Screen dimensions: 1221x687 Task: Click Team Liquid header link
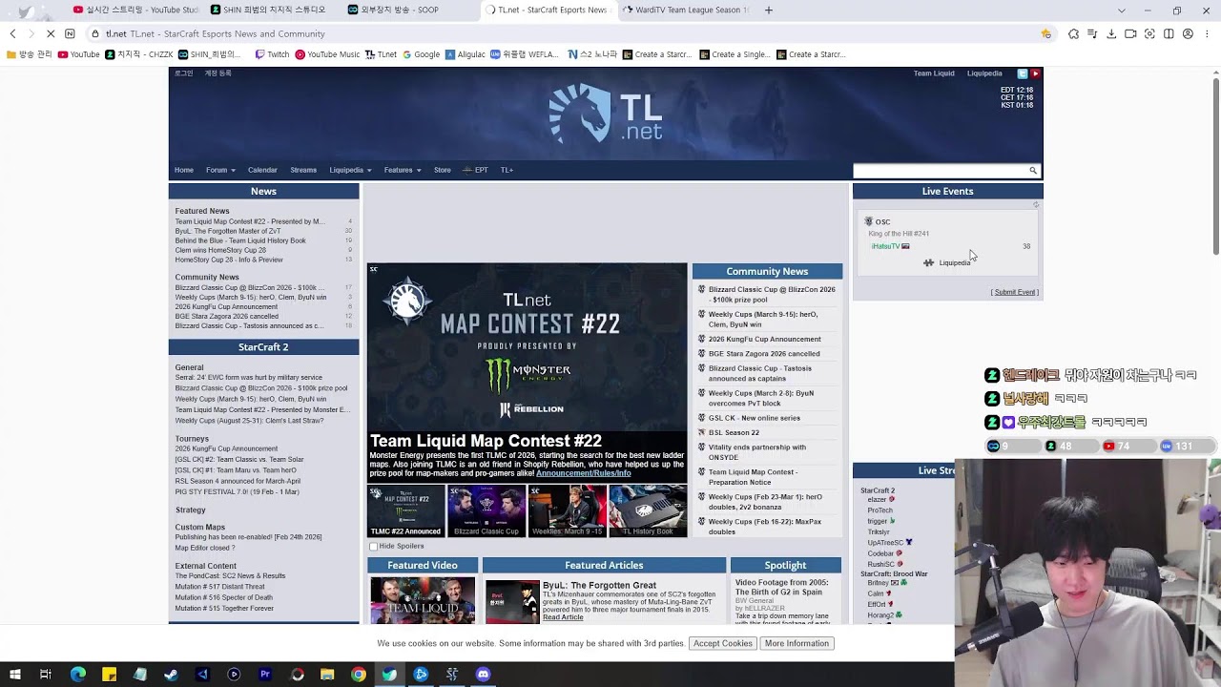(934, 73)
